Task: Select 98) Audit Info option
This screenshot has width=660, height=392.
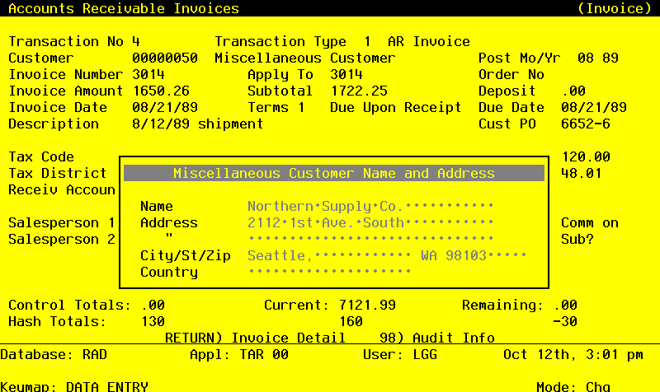Action: 437,338
